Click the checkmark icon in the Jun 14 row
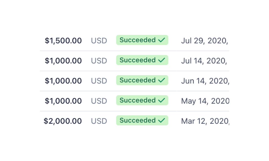269x161 pixels. click(161, 80)
